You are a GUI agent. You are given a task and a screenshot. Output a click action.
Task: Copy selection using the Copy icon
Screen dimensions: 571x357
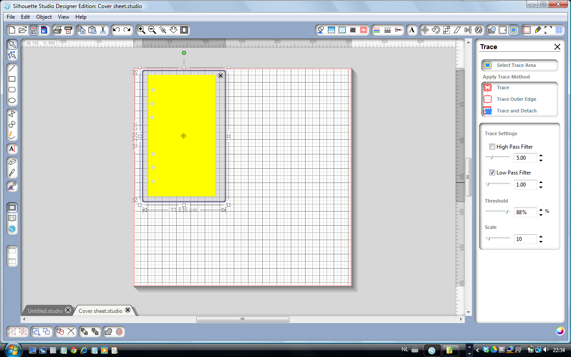(x=81, y=30)
